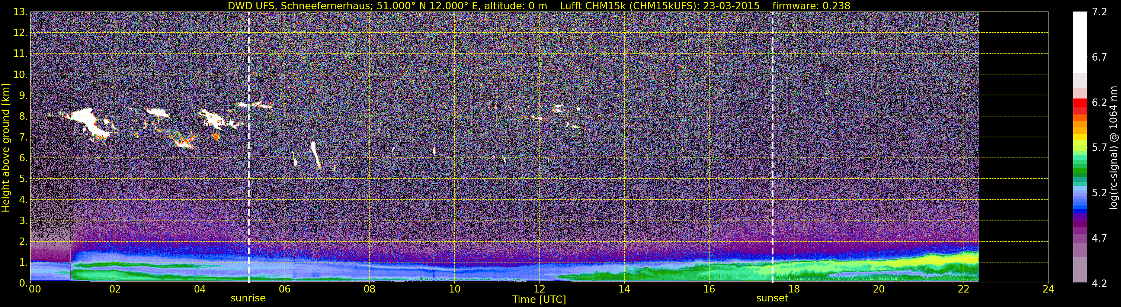Viewport: 1121px width, 307px height.
Task: Click the colorbar tick value "6.7"
Action: (1099, 57)
